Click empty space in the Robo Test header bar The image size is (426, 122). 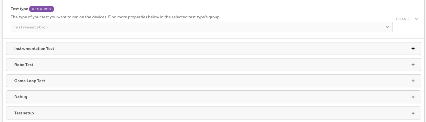click(213, 65)
